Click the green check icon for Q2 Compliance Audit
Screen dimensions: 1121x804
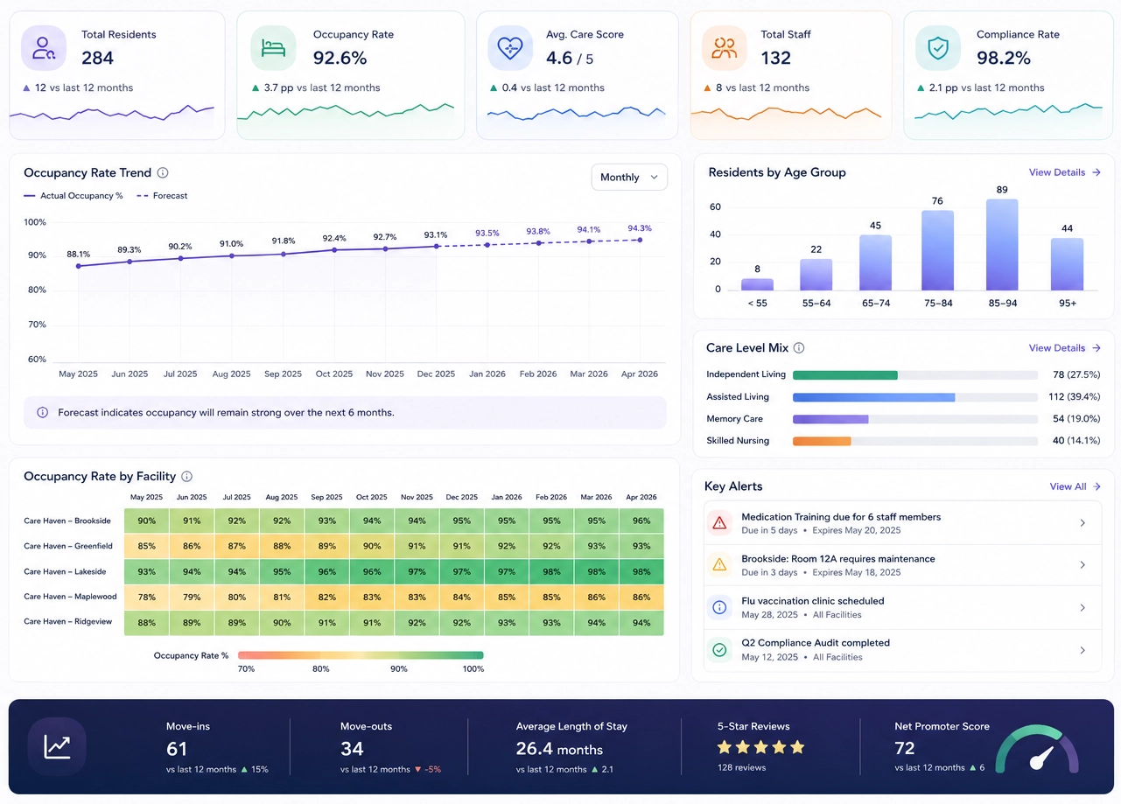point(719,650)
